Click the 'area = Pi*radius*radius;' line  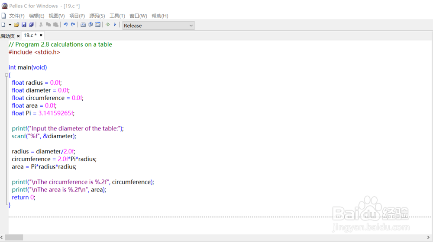point(44,167)
